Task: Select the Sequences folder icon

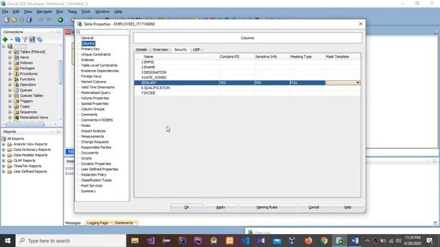Action: 16,112
